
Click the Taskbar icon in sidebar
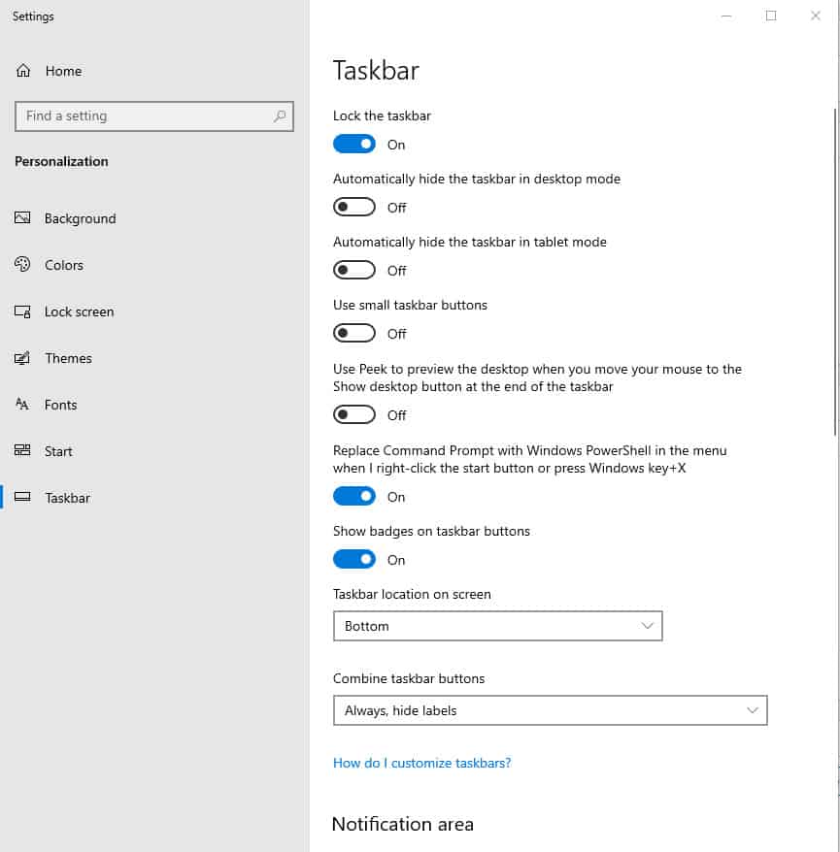click(22, 497)
